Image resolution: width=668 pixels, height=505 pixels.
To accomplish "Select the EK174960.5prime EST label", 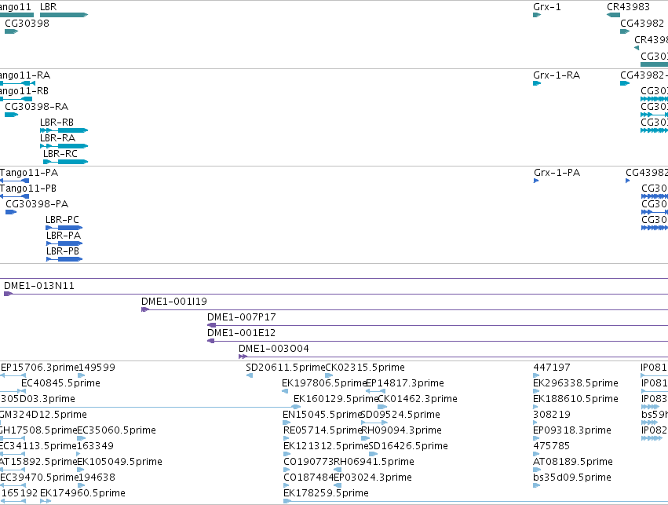I will coord(82,493).
